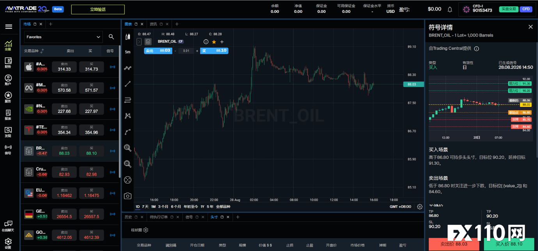Expand the Favorites dropdown

pyautogui.click(x=63, y=37)
